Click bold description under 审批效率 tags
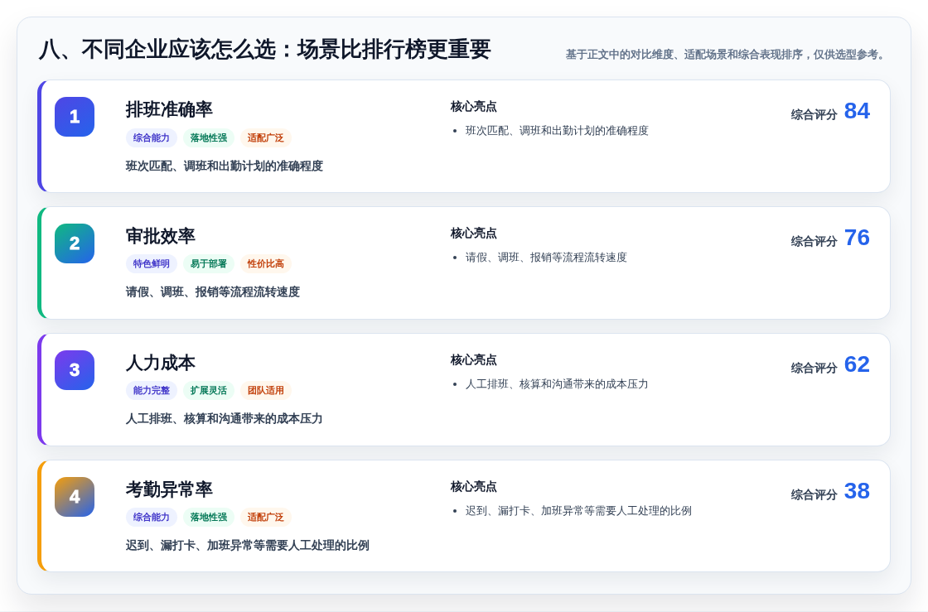Image resolution: width=928 pixels, height=612 pixels. [x=212, y=292]
